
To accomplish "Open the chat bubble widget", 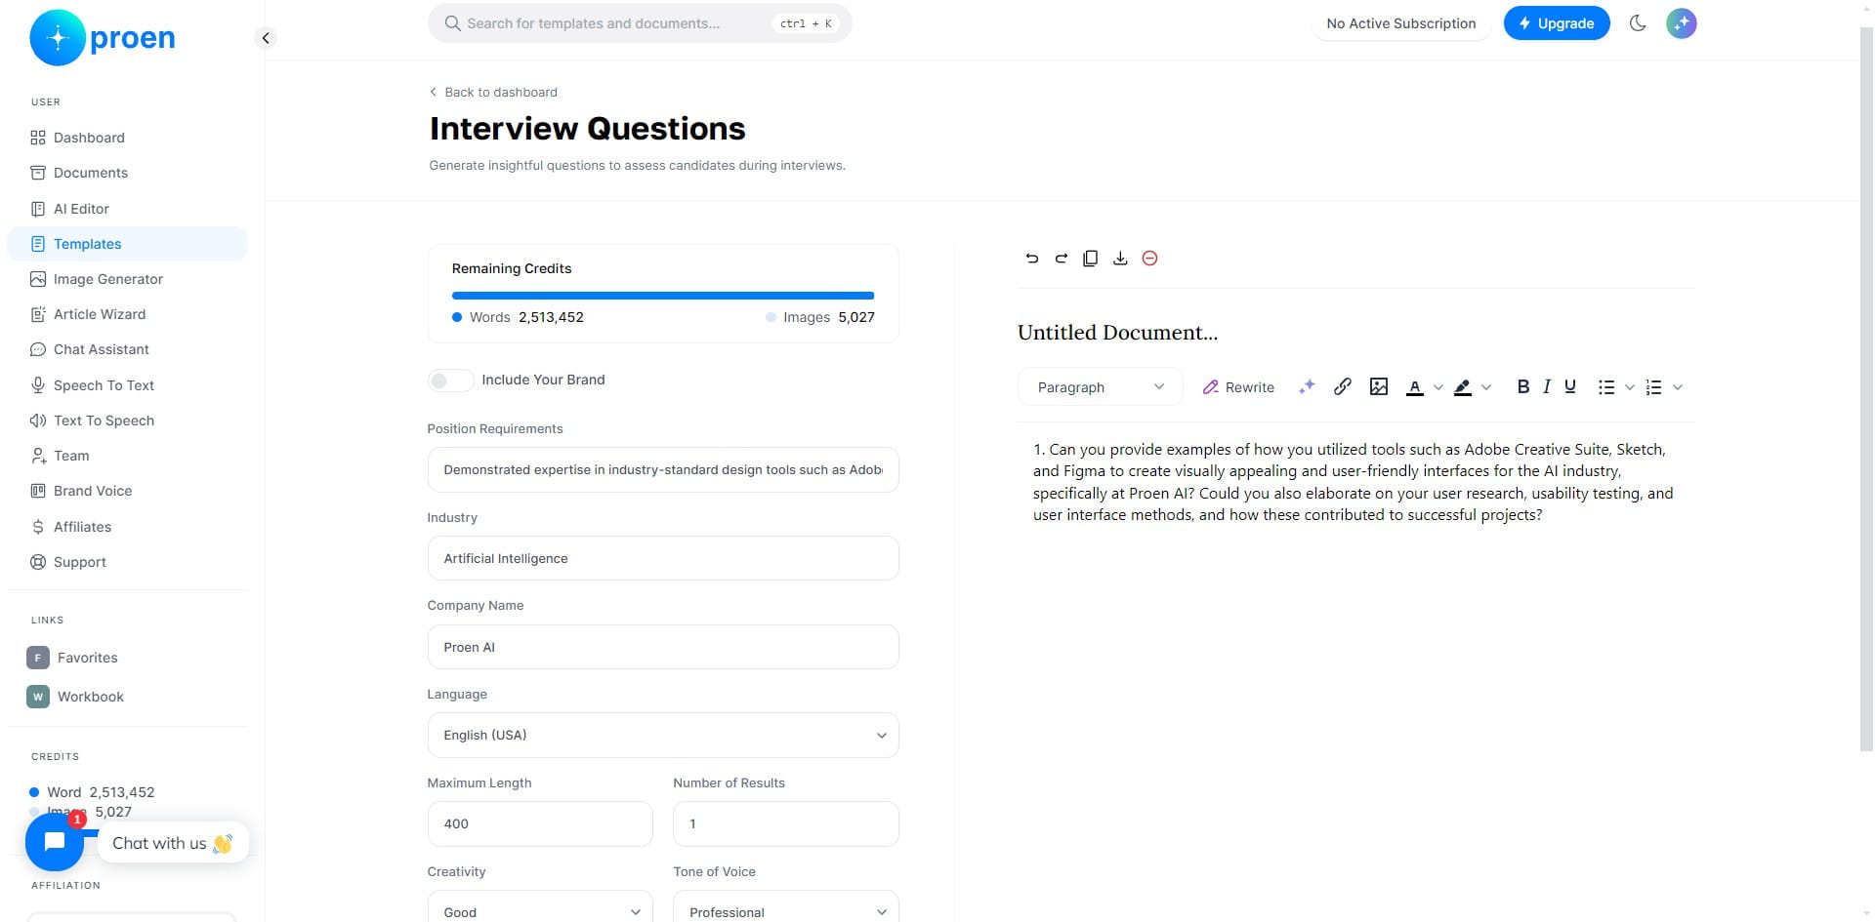I will click(x=55, y=842).
